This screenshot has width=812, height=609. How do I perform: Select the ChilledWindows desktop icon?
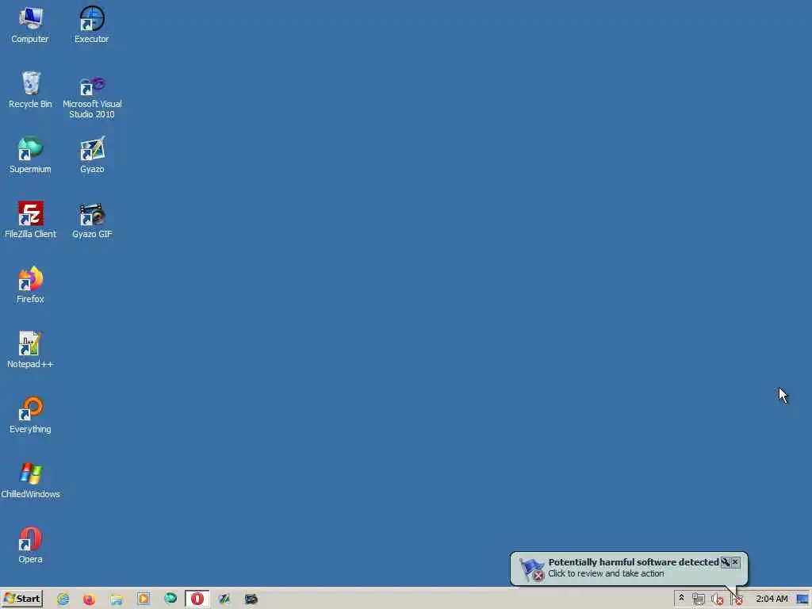30,480
